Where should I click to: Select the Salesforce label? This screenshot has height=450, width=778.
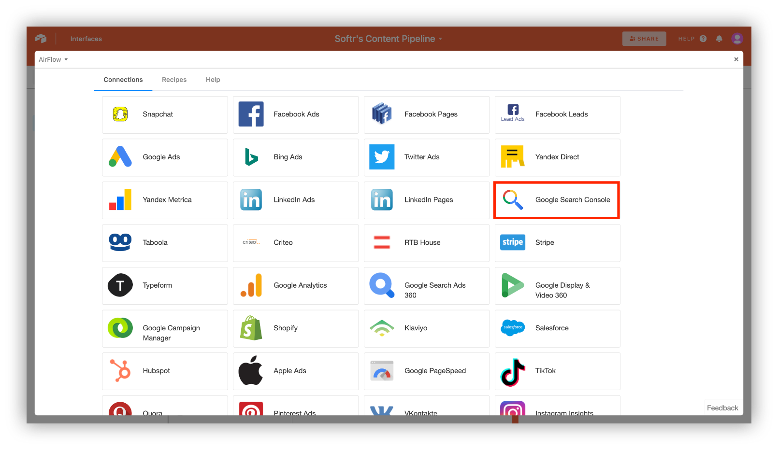click(x=552, y=328)
